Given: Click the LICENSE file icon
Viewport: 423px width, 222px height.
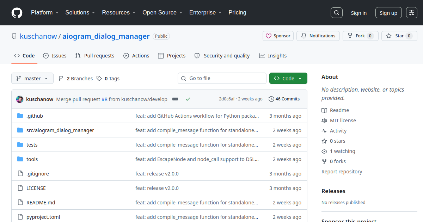Looking at the screenshot, I should (x=20, y=188).
